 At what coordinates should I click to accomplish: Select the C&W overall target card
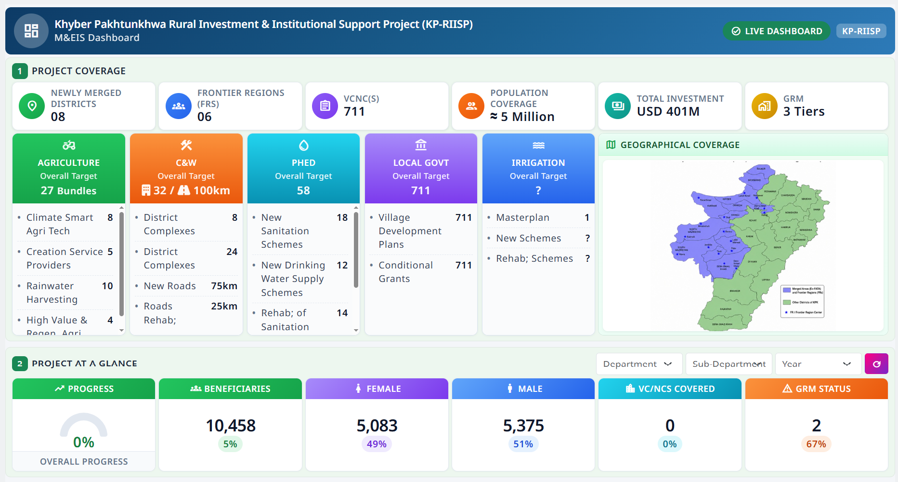[186, 169]
